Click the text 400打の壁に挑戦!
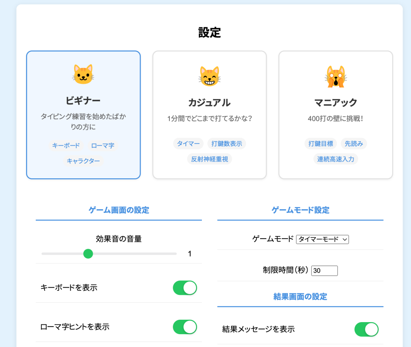 pyautogui.click(x=336, y=118)
